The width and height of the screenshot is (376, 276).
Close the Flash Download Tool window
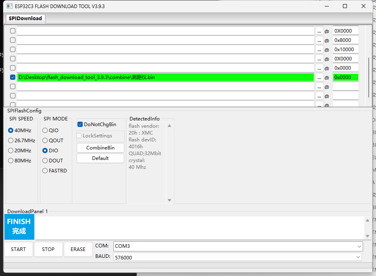[363, 6]
